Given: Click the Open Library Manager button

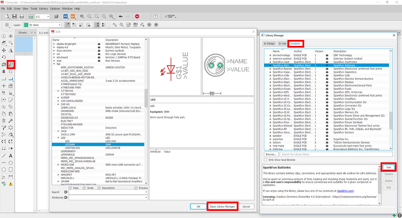Looking at the screenshot, I should [222, 207].
